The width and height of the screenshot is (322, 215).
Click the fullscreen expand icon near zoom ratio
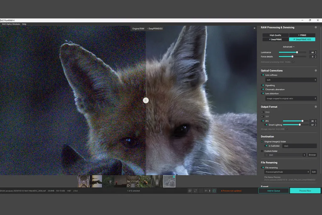coord(196,190)
